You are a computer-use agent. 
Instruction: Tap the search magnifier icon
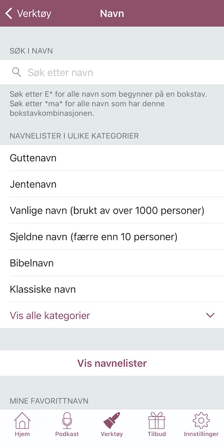pyautogui.click(x=17, y=73)
